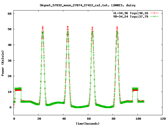168x126 pixels.
Task: Click the 60 tick label on the y-axis
Action: coord(10,13)
